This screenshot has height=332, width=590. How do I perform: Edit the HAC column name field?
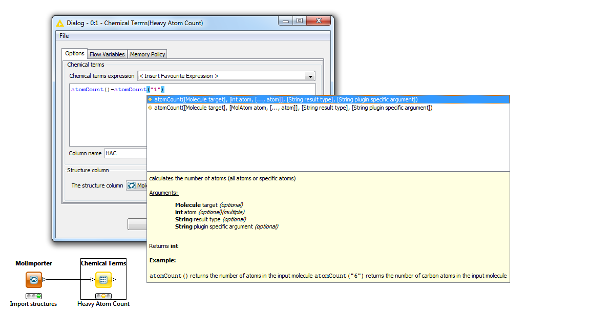pyautogui.click(x=123, y=153)
